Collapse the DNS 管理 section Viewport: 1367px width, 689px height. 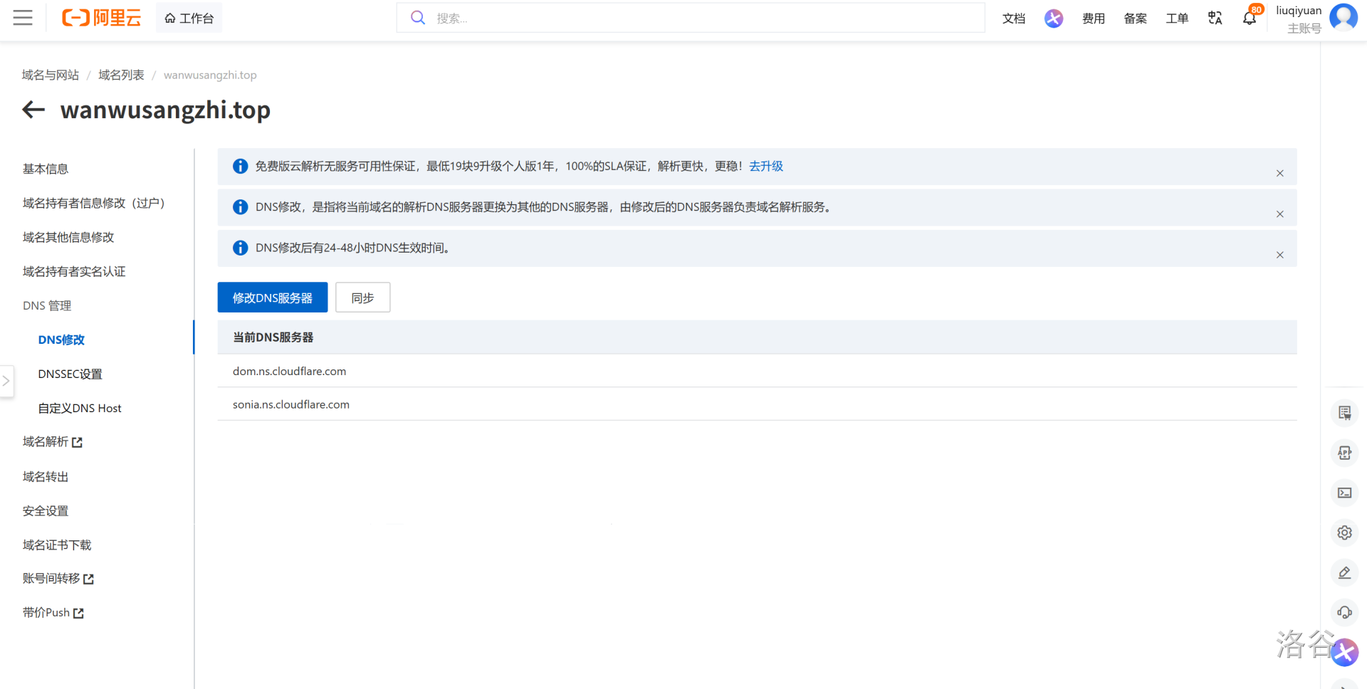pyautogui.click(x=47, y=305)
